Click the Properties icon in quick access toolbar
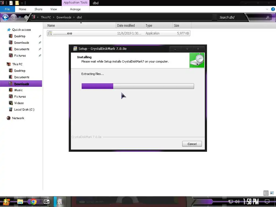This screenshot has width=276, height=207. click(x=11, y=3)
